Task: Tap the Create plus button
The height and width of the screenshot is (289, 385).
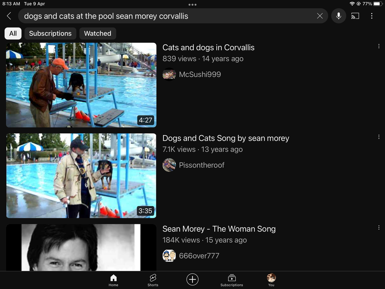Action: (x=192, y=279)
